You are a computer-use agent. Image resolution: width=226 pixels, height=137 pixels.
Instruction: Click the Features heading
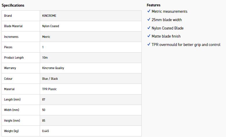tap(154, 5)
